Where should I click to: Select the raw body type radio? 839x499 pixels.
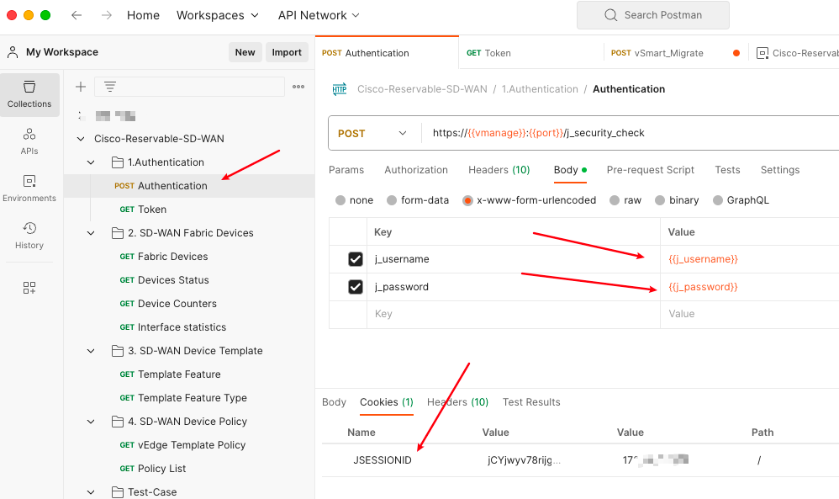tap(615, 200)
